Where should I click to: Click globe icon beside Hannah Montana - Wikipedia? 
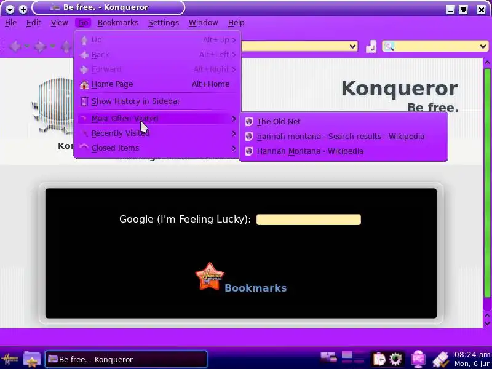pos(249,151)
